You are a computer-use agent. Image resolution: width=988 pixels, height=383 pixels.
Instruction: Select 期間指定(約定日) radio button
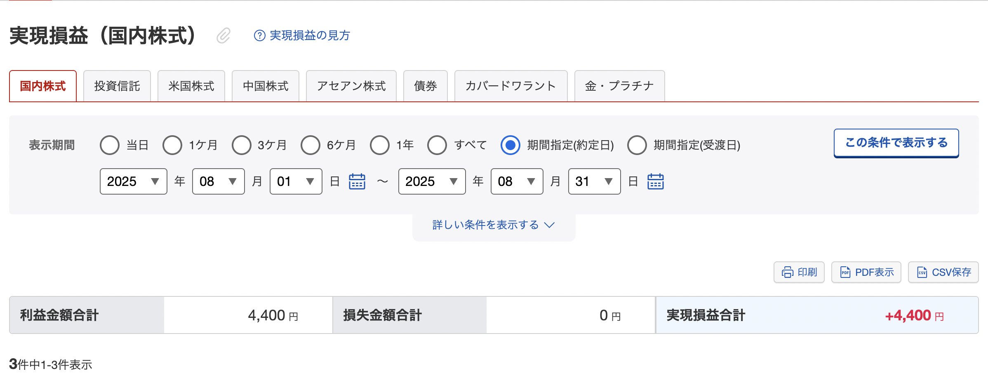point(510,145)
